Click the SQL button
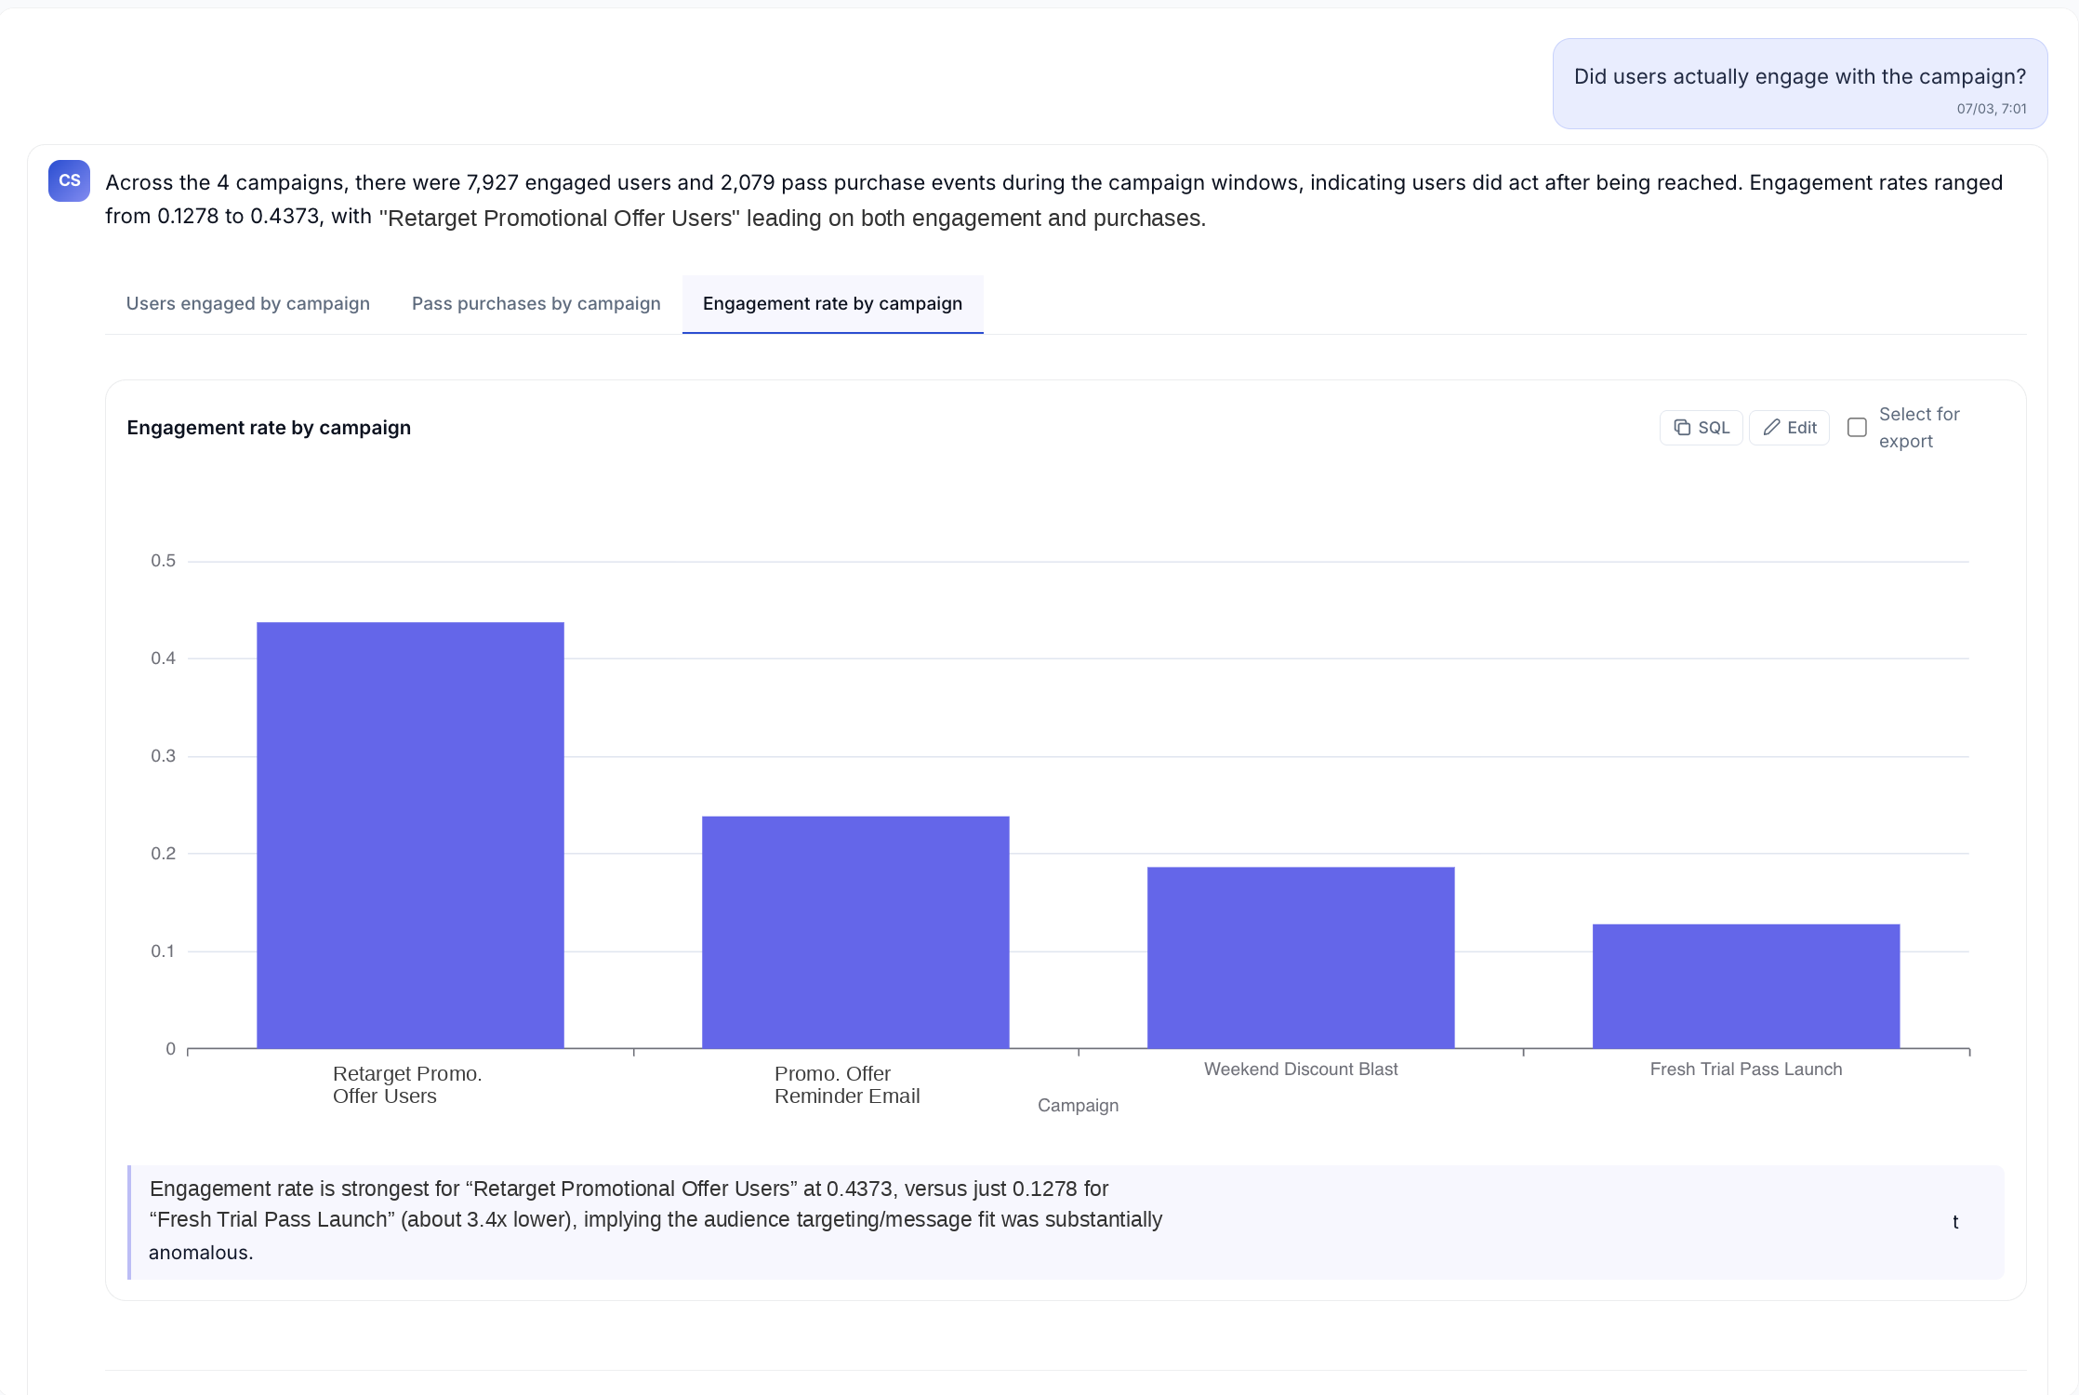Image resolution: width=2079 pixels, height=1395 pixels. tap(1701, 427)
